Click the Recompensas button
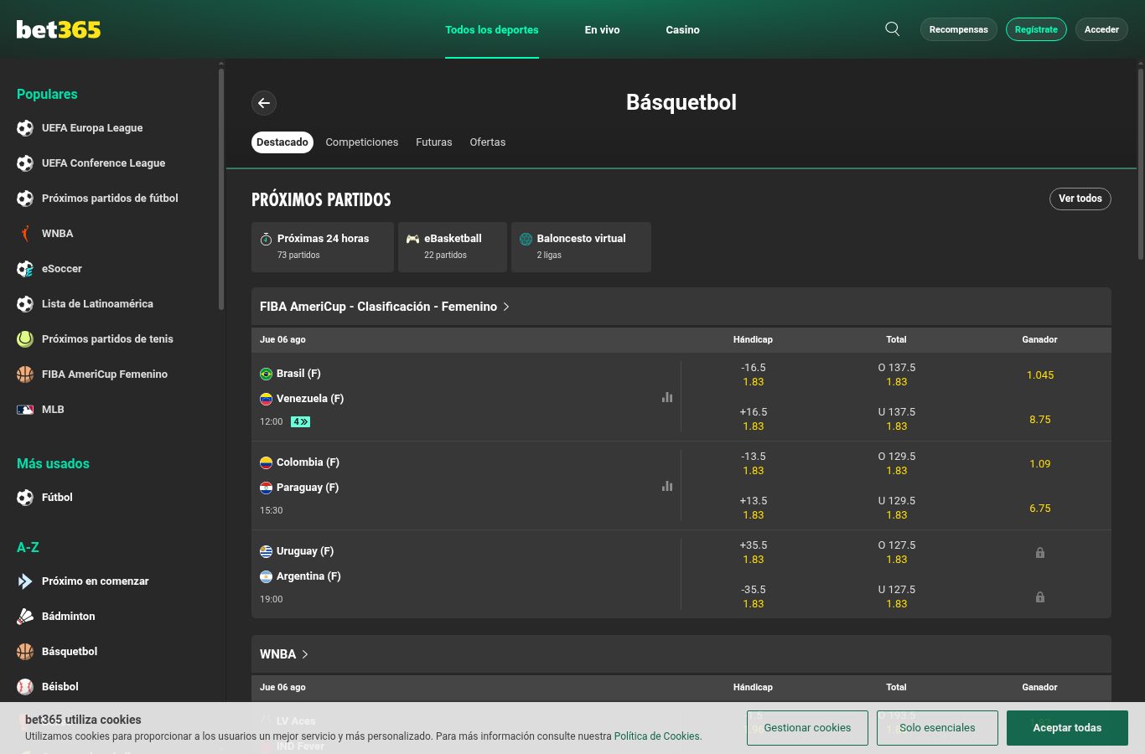1145x754 pixels. (x=959, y=29)
